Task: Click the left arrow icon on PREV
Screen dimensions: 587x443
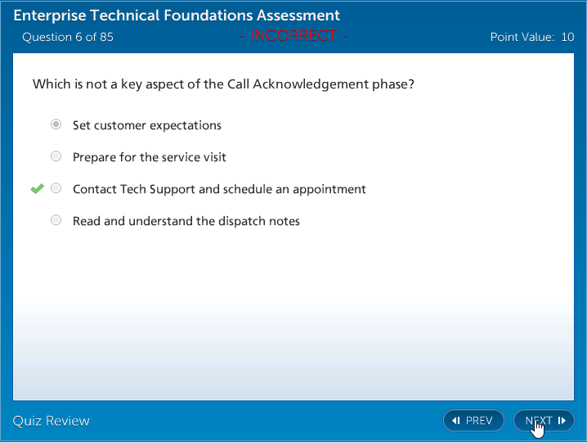Action: click(x=456, y=421)
